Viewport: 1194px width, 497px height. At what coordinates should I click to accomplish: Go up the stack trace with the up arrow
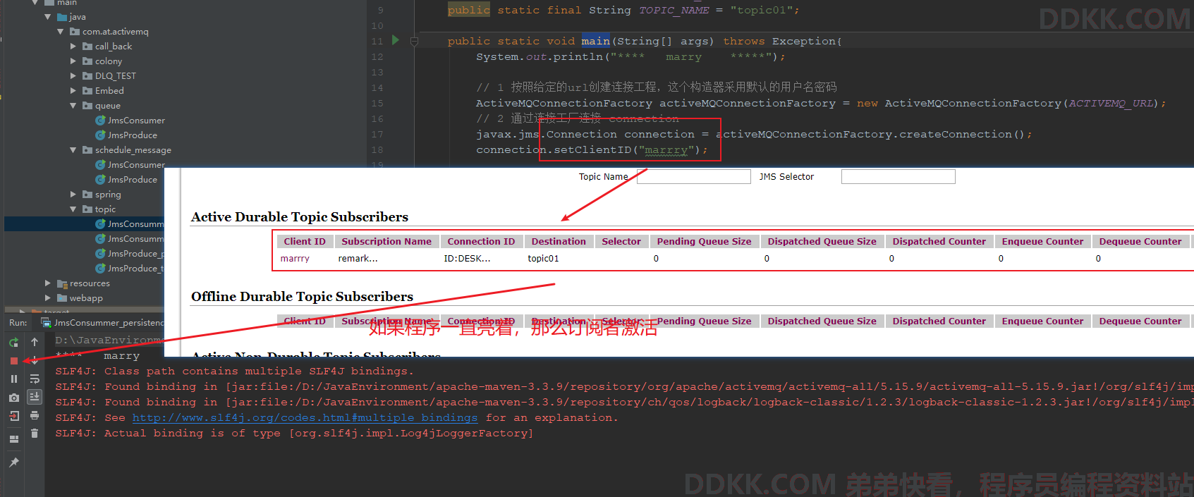35,342
